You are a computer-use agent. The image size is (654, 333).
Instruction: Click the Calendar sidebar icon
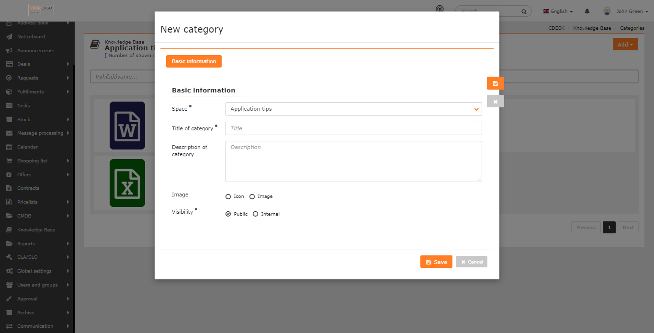click(9, 147)
